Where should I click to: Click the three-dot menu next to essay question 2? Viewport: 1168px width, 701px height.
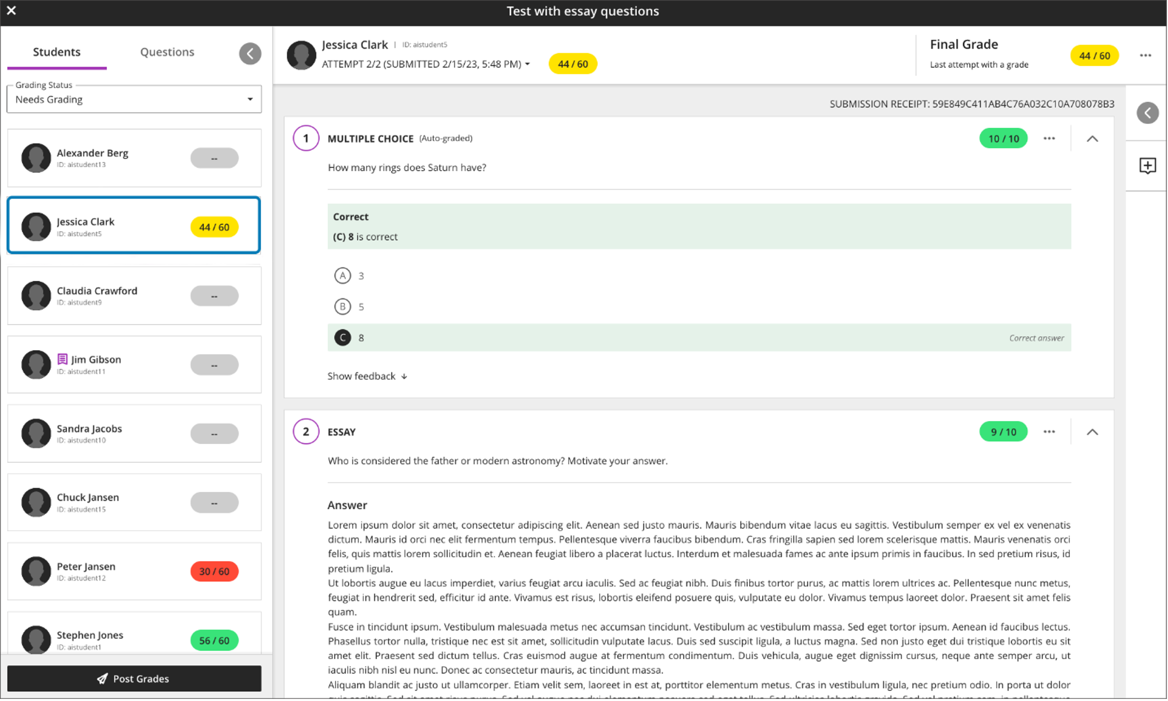pos(1049,432)
